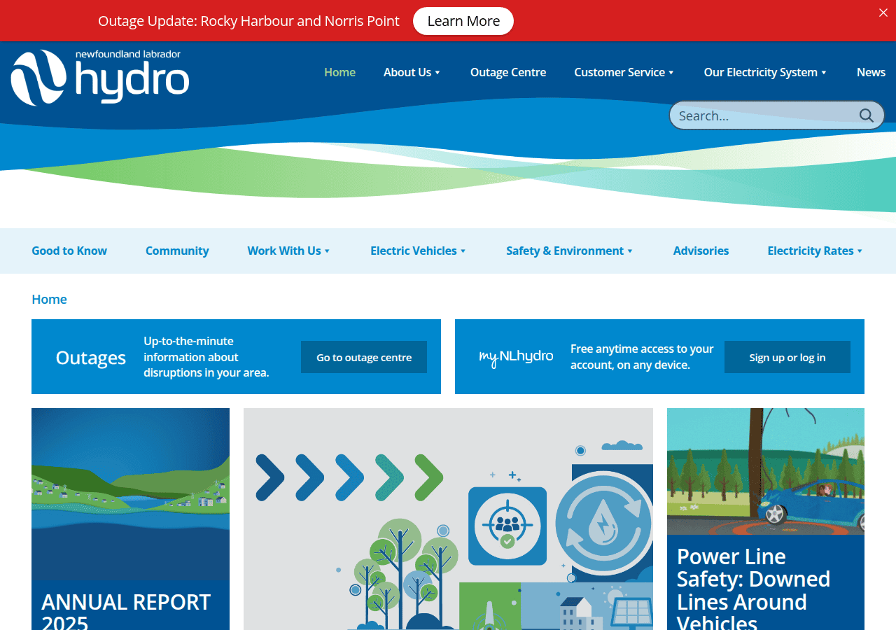Expand the Safety & Environment dropdown
The width and height of the screenshot is (896, 630).
[x=569, y=251]
